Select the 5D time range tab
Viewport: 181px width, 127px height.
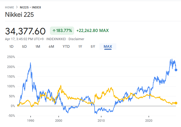[x=24, y=46]
